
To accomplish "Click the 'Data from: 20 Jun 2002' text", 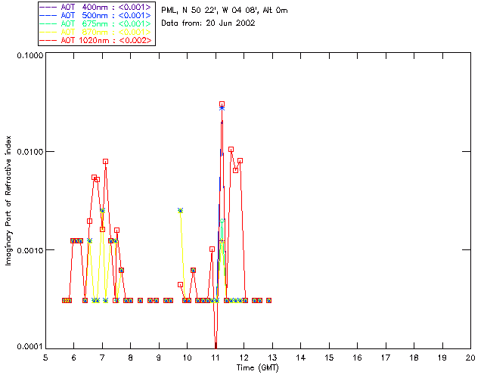I will pos(208,23).
